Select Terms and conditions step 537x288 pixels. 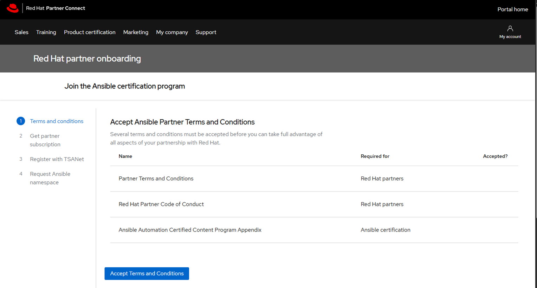57,121
